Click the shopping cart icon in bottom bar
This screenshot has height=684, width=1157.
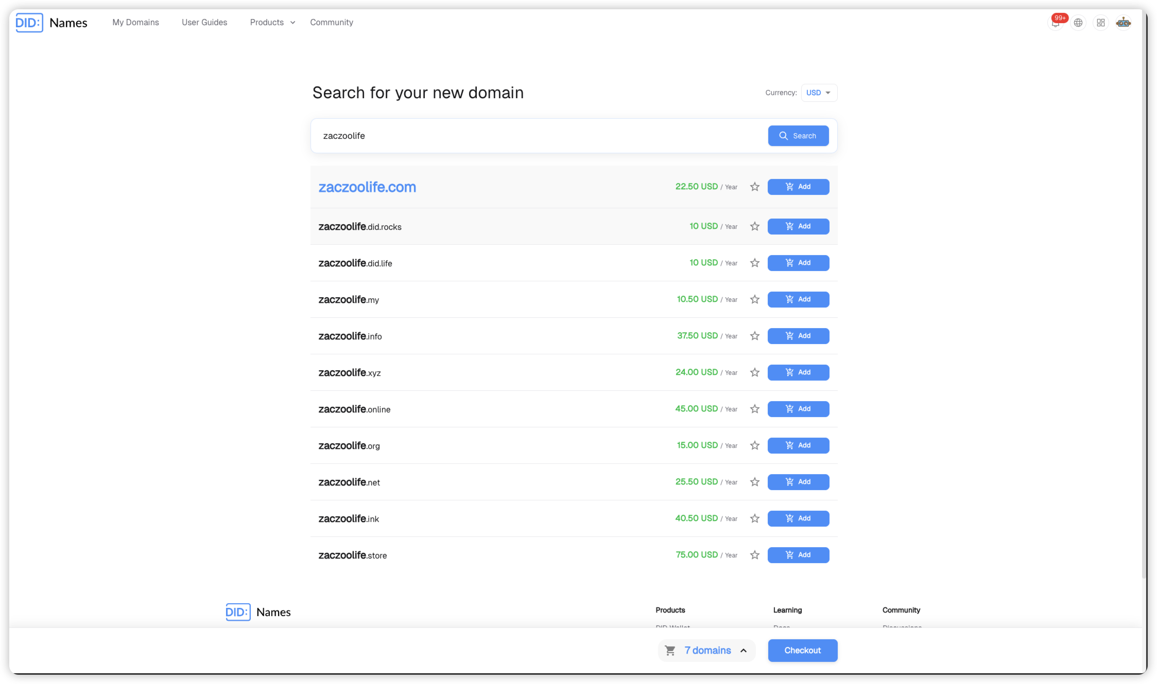(670, 651)
